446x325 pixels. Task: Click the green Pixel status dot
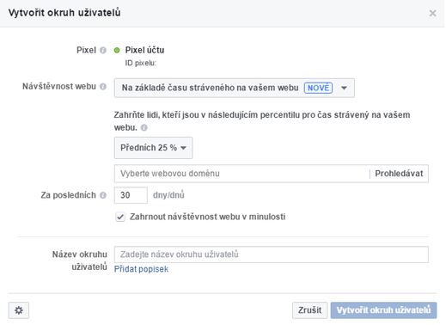point(117,51)
